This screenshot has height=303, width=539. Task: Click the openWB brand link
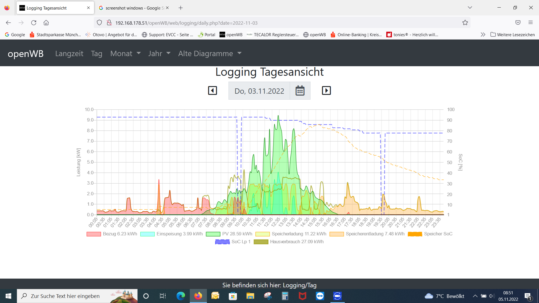(x=26, y=54)
